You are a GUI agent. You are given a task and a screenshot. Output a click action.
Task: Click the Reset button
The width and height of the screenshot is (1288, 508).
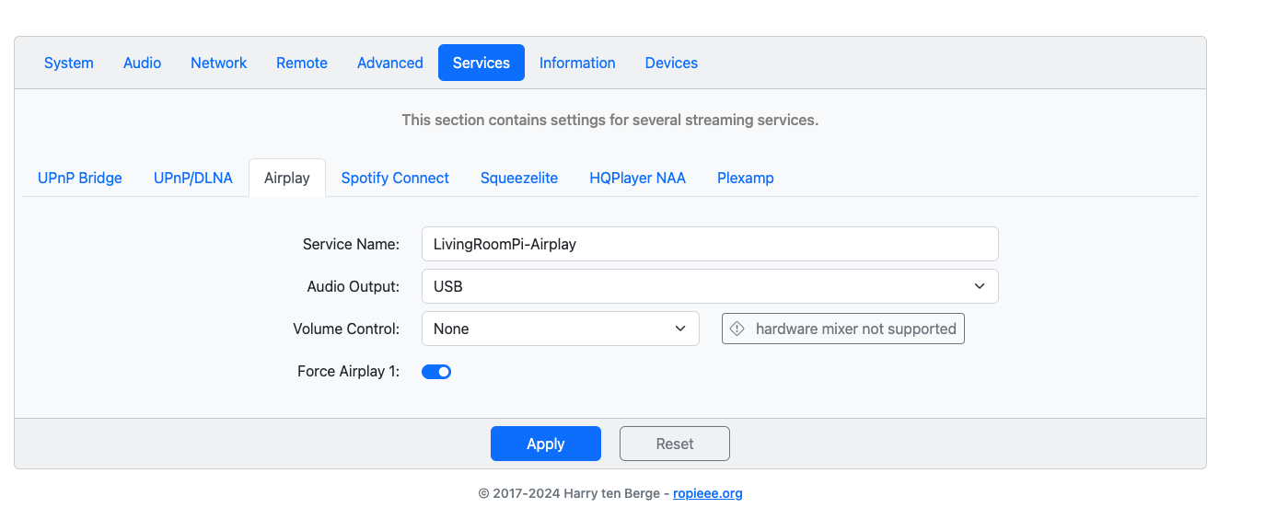675,444
